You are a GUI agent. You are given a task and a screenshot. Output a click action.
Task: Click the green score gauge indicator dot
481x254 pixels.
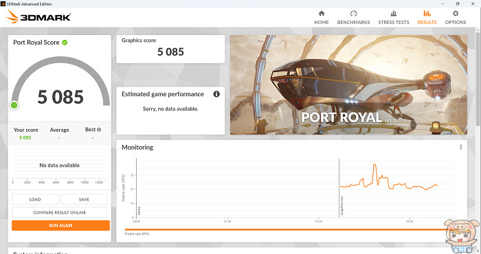(x=14, y=105)
